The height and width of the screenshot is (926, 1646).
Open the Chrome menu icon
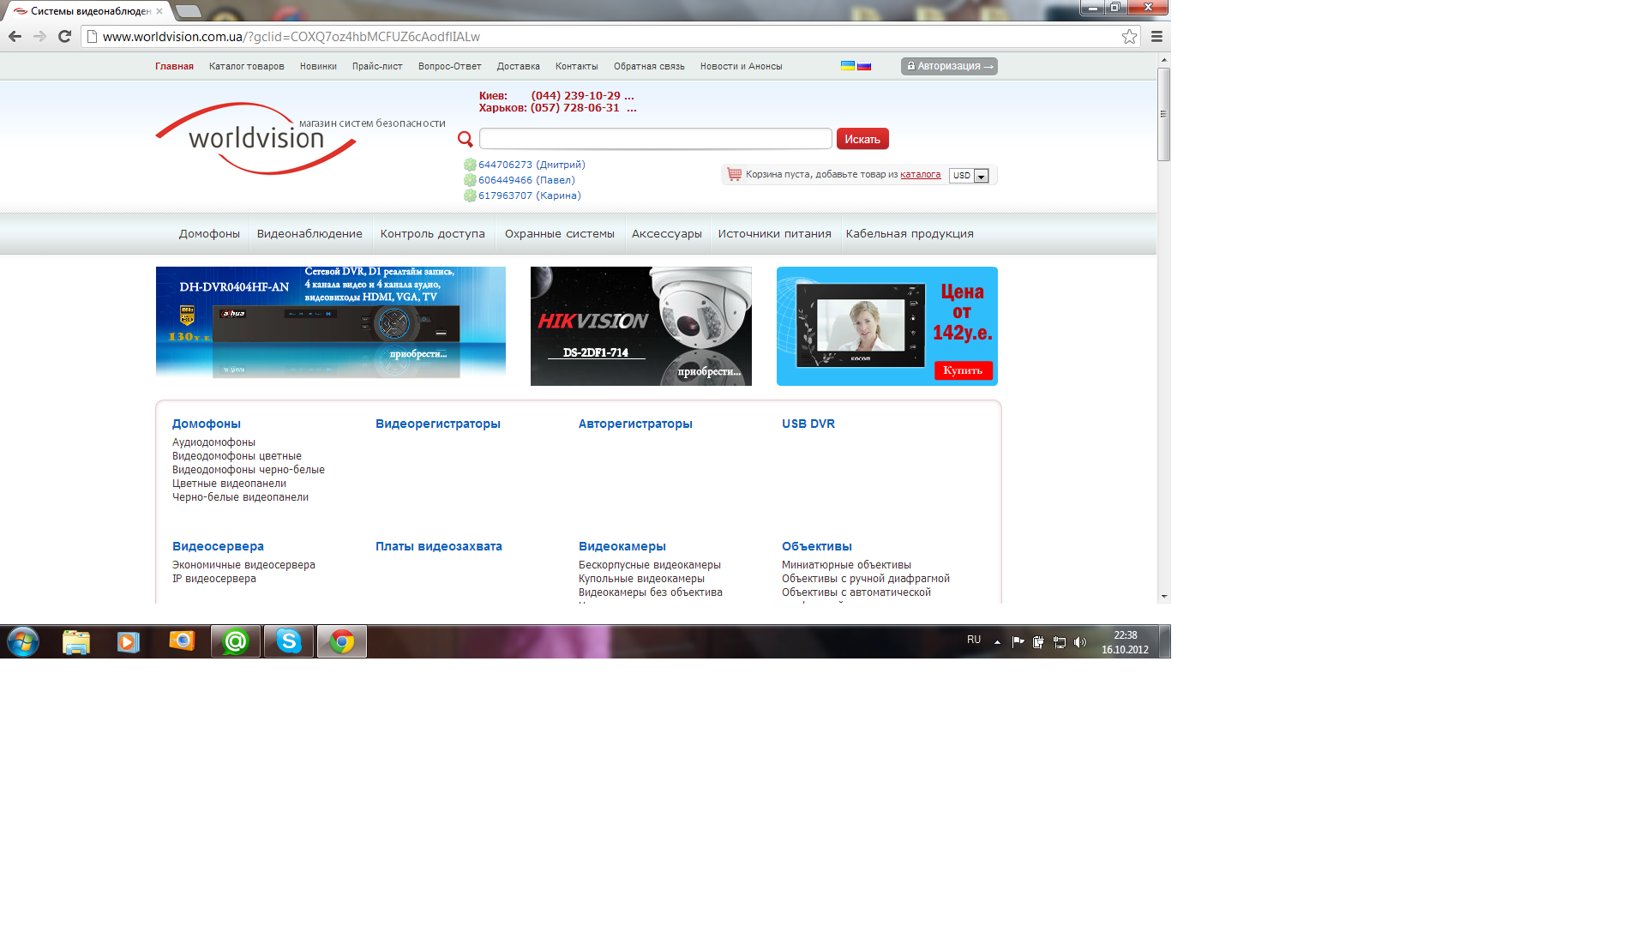(x=1156, y=36)
